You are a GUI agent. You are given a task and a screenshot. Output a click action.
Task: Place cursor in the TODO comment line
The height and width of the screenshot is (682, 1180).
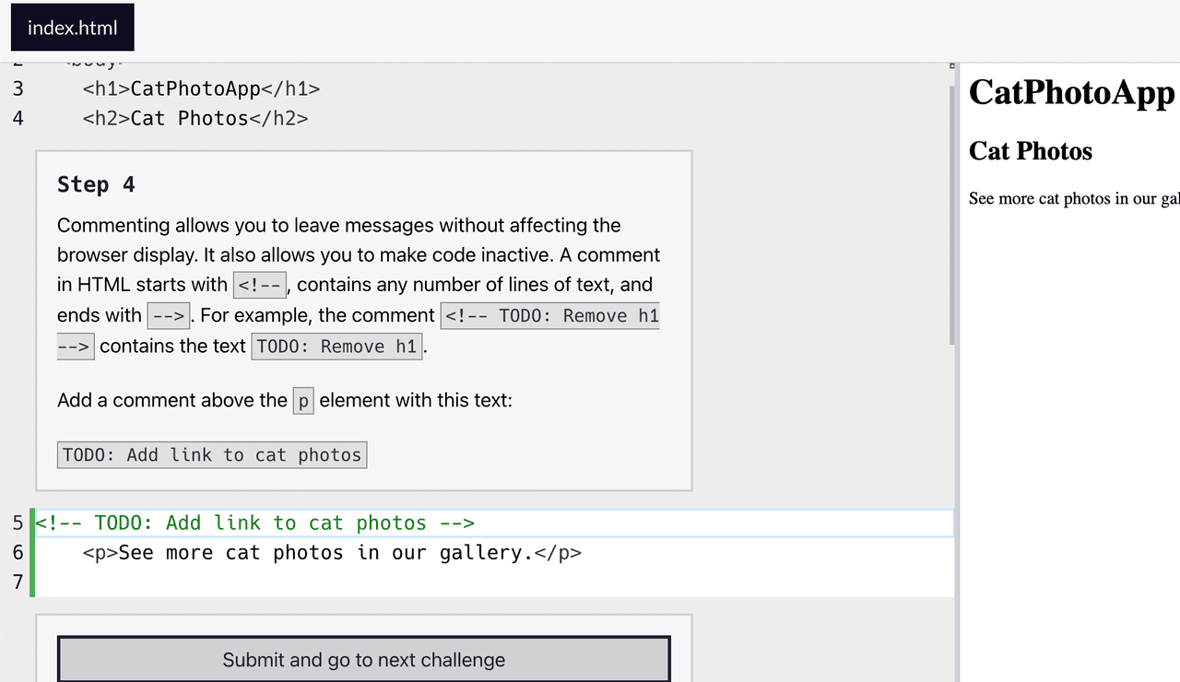click(x=277, y=523)
